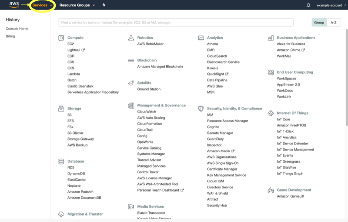The width and height of the screenshot is (348, 222).
Task: Open Security Hub
Action: [x=217, y=205]
